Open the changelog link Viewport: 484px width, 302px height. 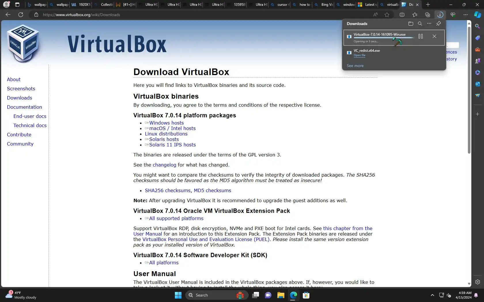click(165, 165)
